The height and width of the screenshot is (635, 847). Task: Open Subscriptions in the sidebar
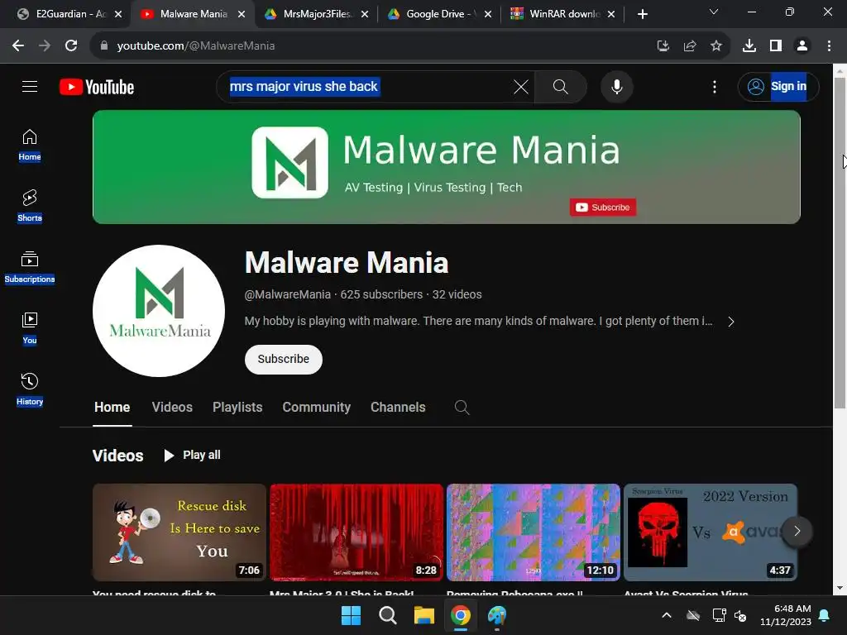(30, 267)
